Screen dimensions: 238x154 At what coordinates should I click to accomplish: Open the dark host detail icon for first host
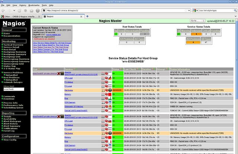pyautogui.click(x=62, y=73)
